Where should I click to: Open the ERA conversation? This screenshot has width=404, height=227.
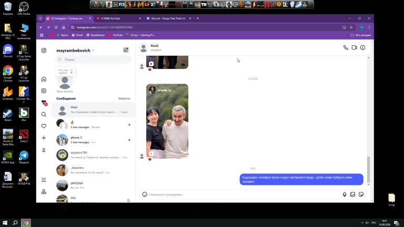coord(93,199)
